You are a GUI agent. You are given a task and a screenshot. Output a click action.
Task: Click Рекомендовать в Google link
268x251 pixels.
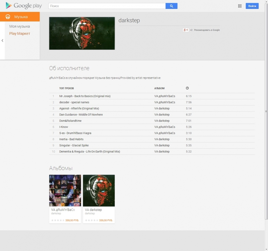207,30
